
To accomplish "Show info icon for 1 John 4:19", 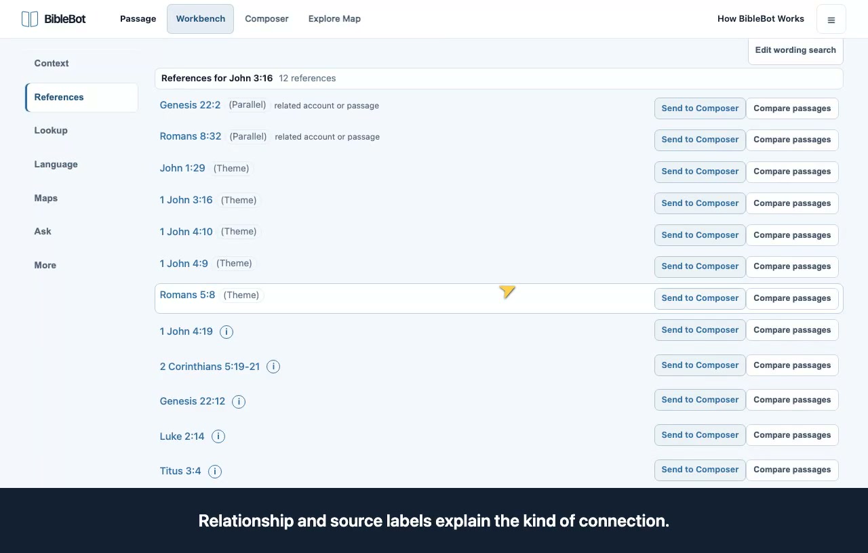I will click(x=226, y=332).
